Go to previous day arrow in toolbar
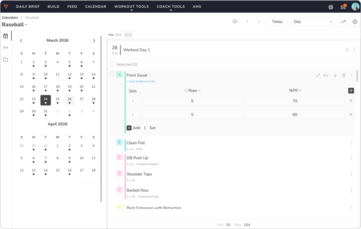This screenshot has width=361, height=229. pyautogui.click(x=247, y=22)
